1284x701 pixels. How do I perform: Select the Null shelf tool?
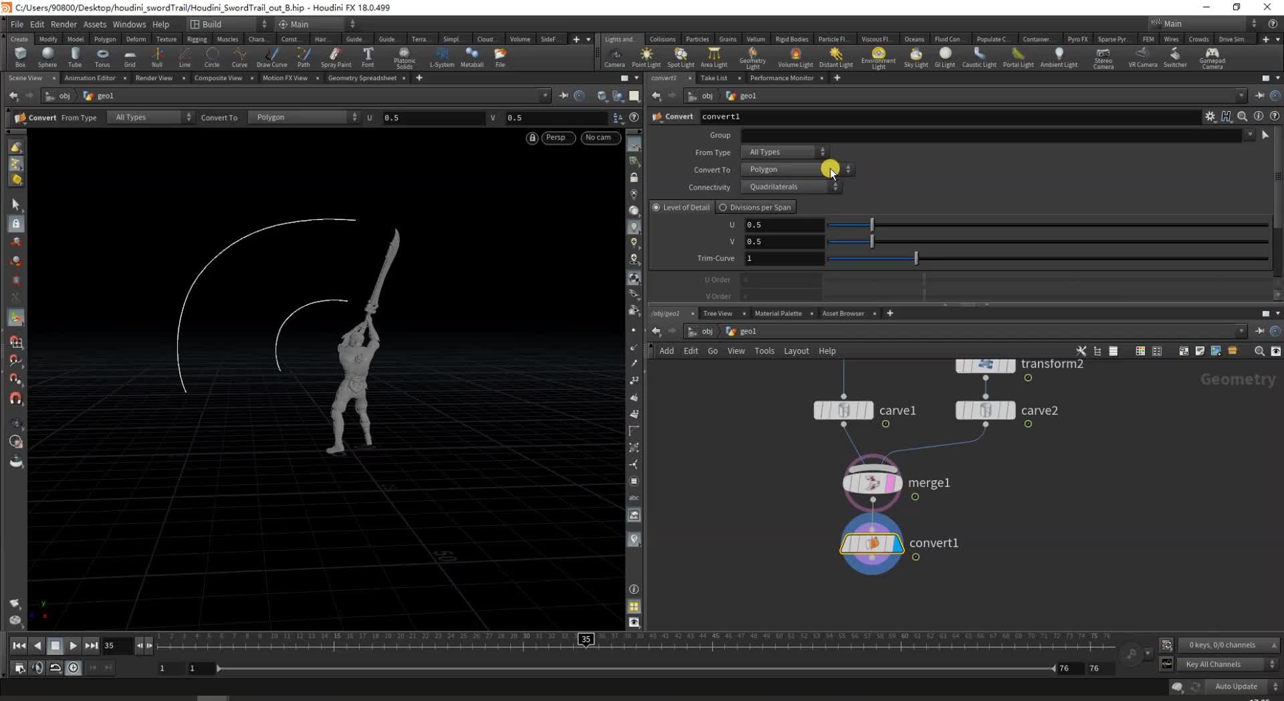[x=157, y=58]
